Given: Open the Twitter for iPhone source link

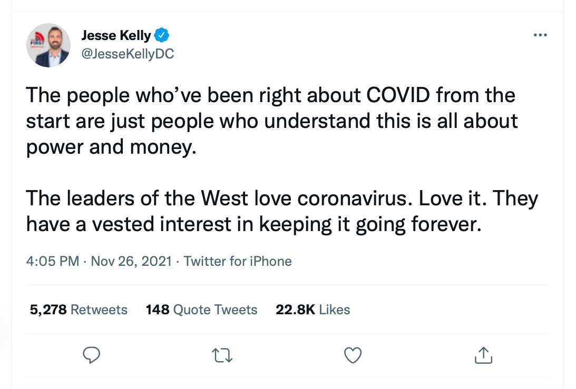Looking at the screenshot, I should tap(238, 261).
